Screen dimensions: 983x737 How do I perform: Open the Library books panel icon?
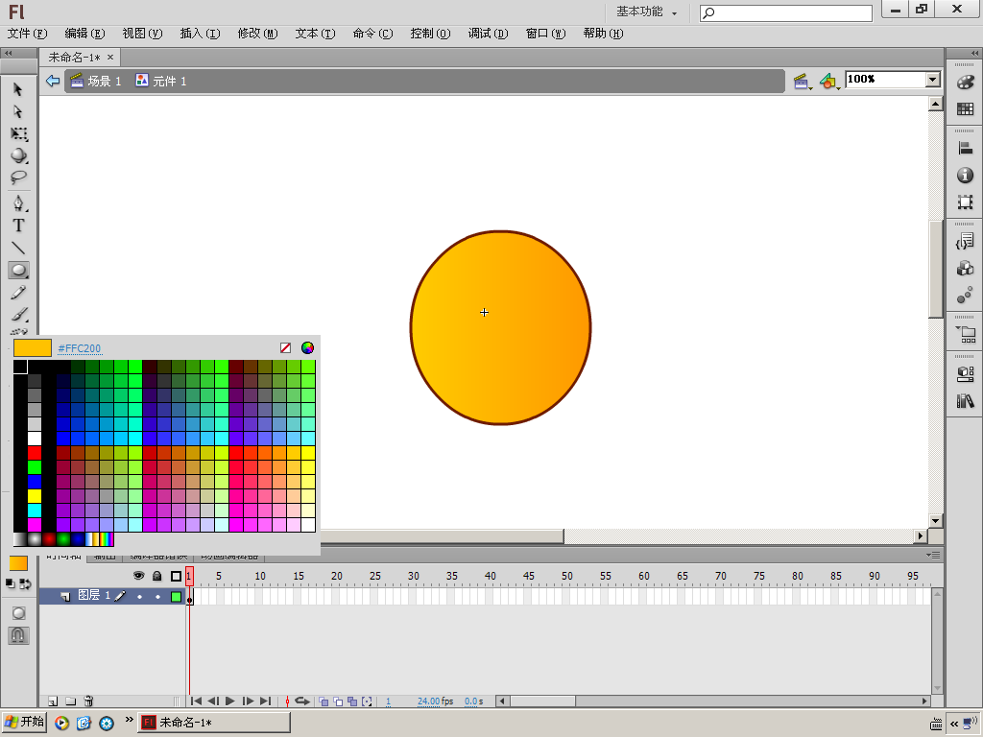tap(965, 401)
